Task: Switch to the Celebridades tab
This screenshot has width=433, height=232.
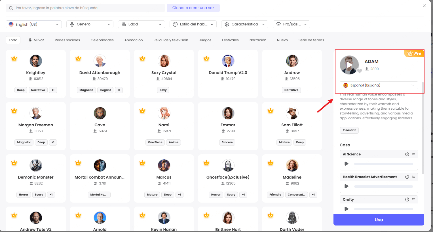Action: click(102, 40)
